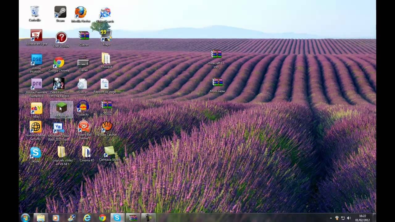Open the Clavier gear file icon
The image size is (395, 222).
pyautogui.click(x=83, y=86)
